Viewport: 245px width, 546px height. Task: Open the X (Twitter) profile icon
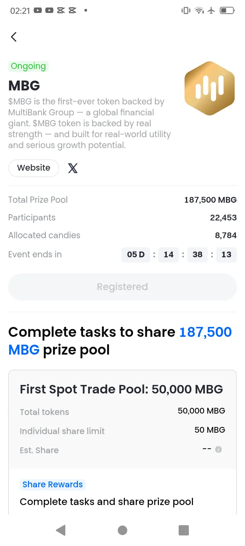click(x=73, y=168)
